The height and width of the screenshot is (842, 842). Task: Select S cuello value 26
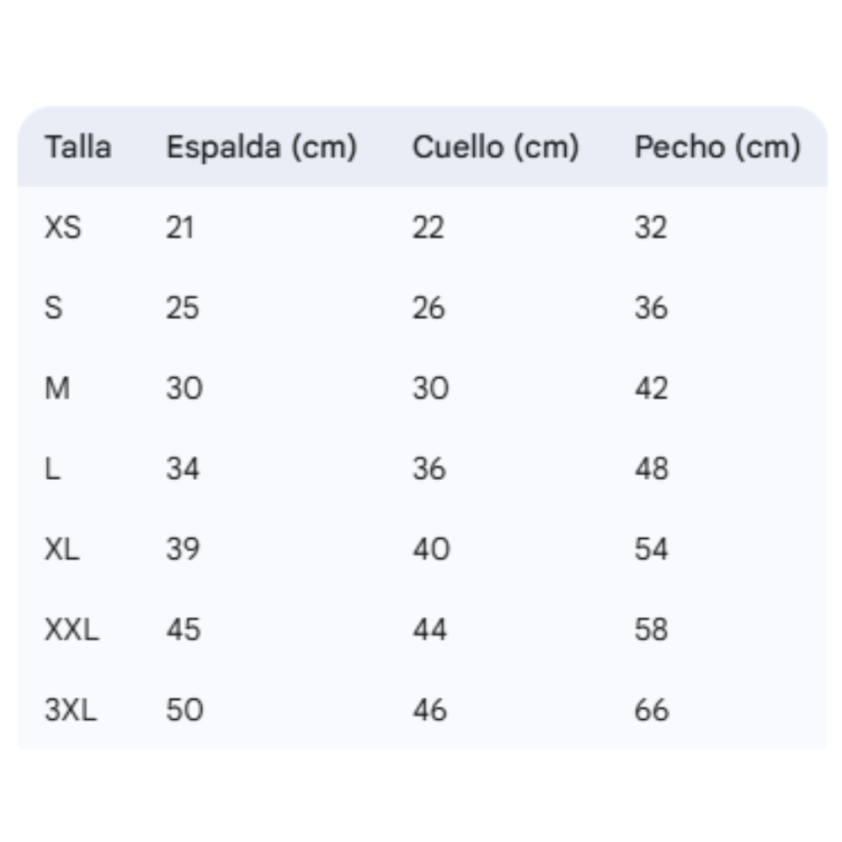(429, 307)
